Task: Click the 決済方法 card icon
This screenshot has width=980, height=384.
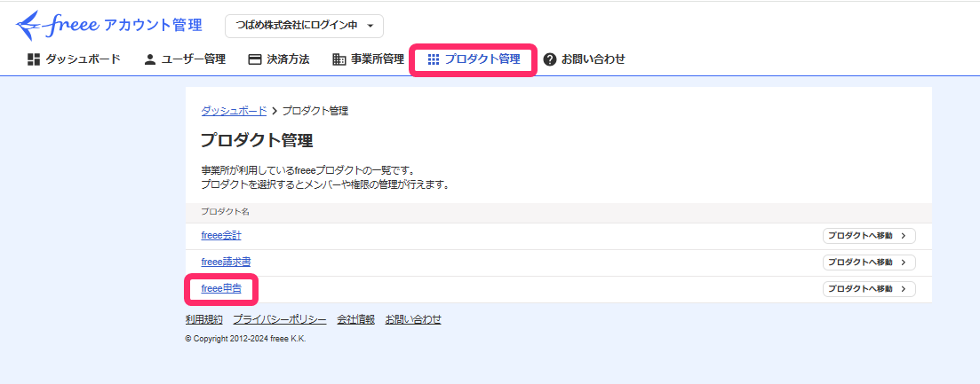Action: click(254, 59)
